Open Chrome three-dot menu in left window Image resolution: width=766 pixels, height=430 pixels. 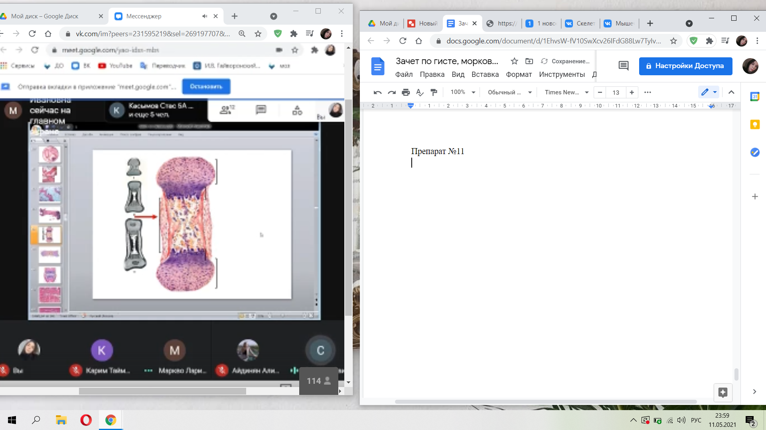tap(342, 34)
